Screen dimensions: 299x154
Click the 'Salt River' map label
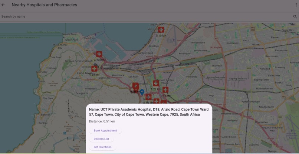coord(134,77)
